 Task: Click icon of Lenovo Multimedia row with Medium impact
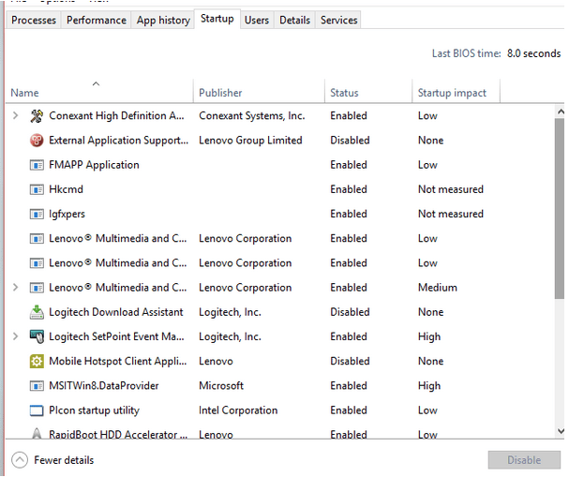pos(37,288)
